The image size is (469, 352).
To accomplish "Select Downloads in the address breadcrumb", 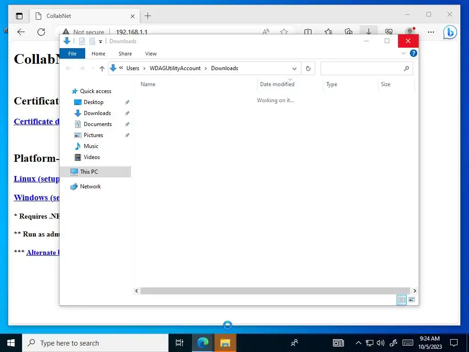I will [224, 68].
